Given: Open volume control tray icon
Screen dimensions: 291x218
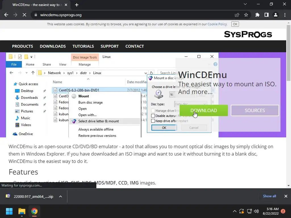Looking at the screenshot, I should (256, 211).
